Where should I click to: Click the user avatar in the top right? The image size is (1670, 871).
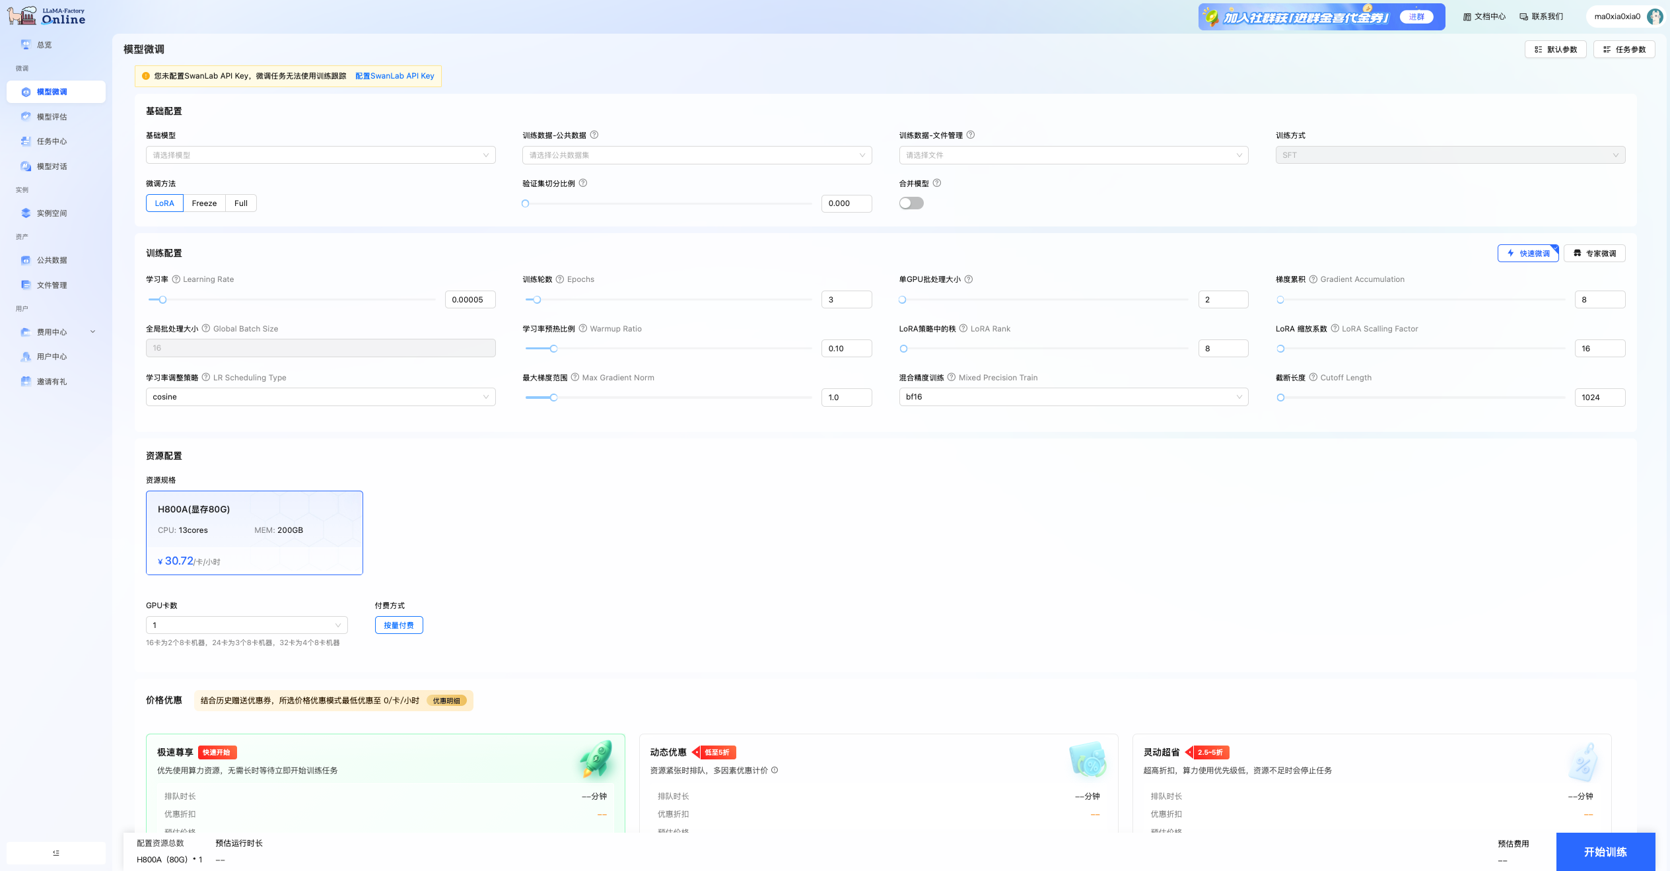(1654, 17)
